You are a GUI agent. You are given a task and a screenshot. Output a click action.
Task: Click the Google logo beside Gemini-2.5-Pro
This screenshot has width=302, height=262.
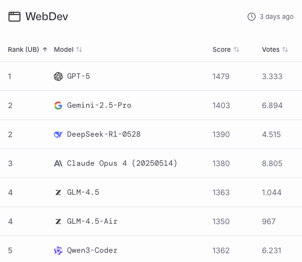click(58, 106)
